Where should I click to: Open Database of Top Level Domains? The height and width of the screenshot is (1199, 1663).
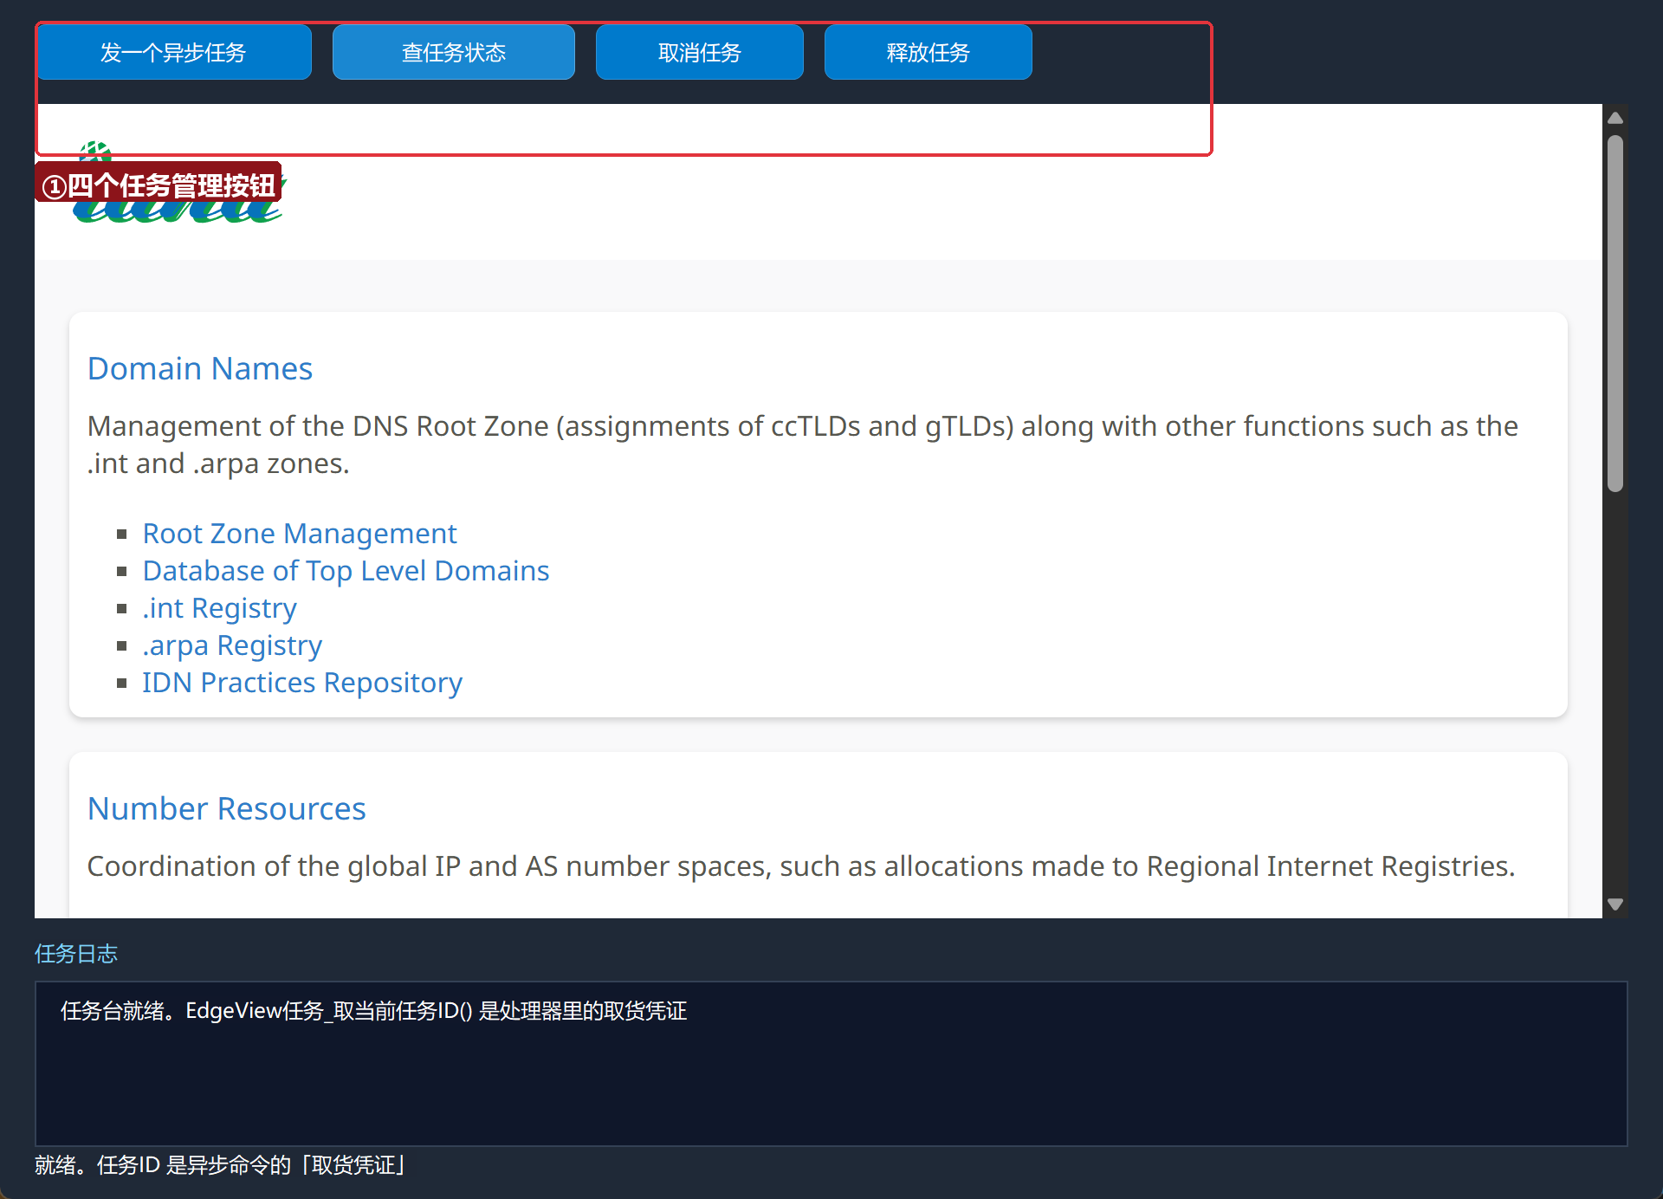point(346,571)
